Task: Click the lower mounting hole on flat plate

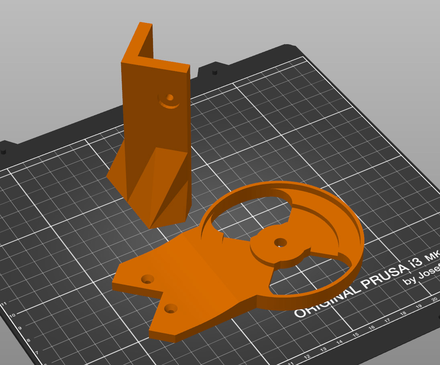Action: pyautogui.click(x=171, y=309)
